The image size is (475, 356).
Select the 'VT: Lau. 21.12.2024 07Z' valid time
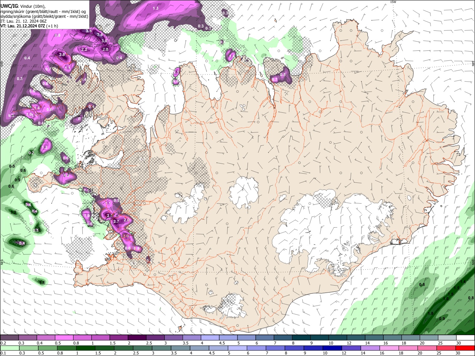[x=23, y=26]
